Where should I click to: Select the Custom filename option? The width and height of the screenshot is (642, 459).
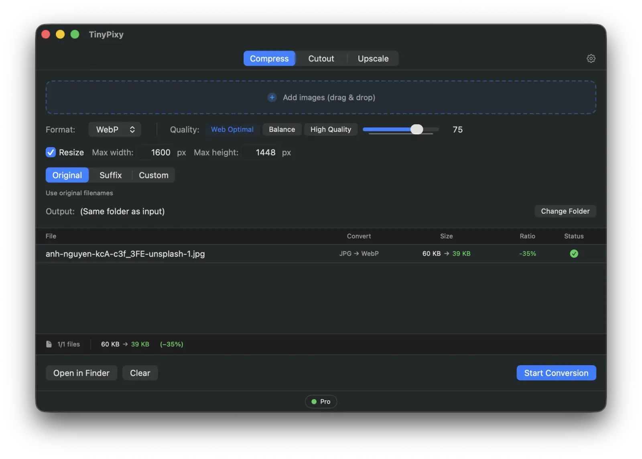click(154, 175)
